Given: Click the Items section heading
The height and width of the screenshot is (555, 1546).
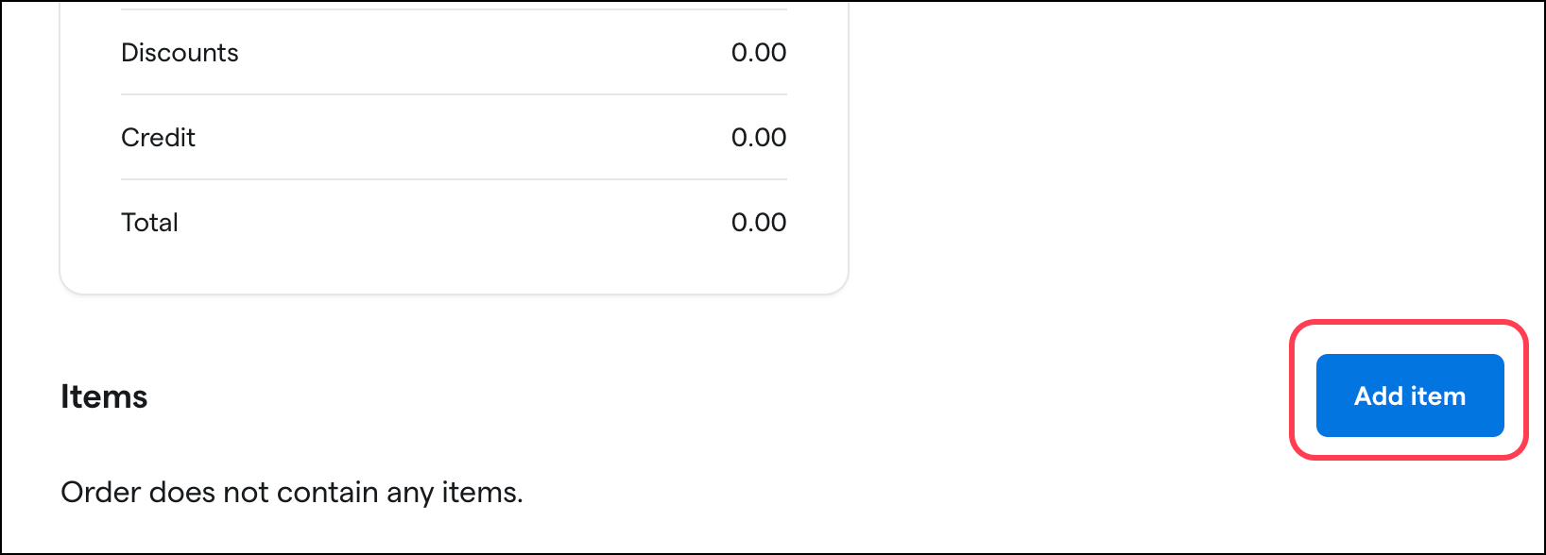Looking at the screenshot, I should [104, 396].
